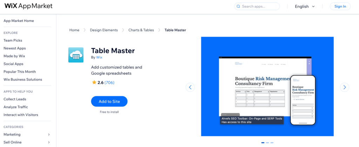Image resolution: width=359 pixels, height=147 pixels.
Task: Click the Add customized tables description
Action: 117,71
